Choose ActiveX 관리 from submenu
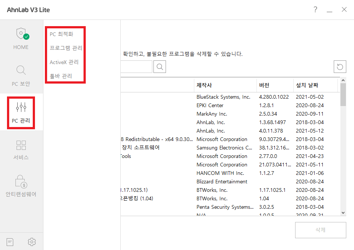Viewport: 354px width, 250px height. pyautogui.click(x=64, y=62)
